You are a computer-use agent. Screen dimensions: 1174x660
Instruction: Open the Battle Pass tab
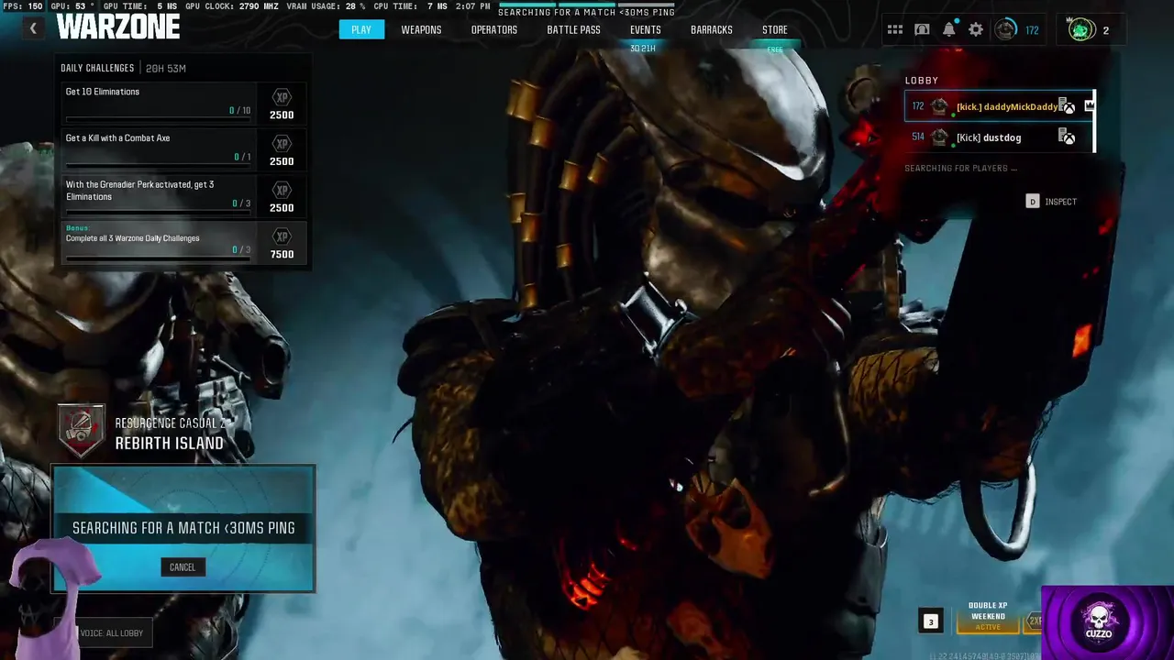(573, 29)
